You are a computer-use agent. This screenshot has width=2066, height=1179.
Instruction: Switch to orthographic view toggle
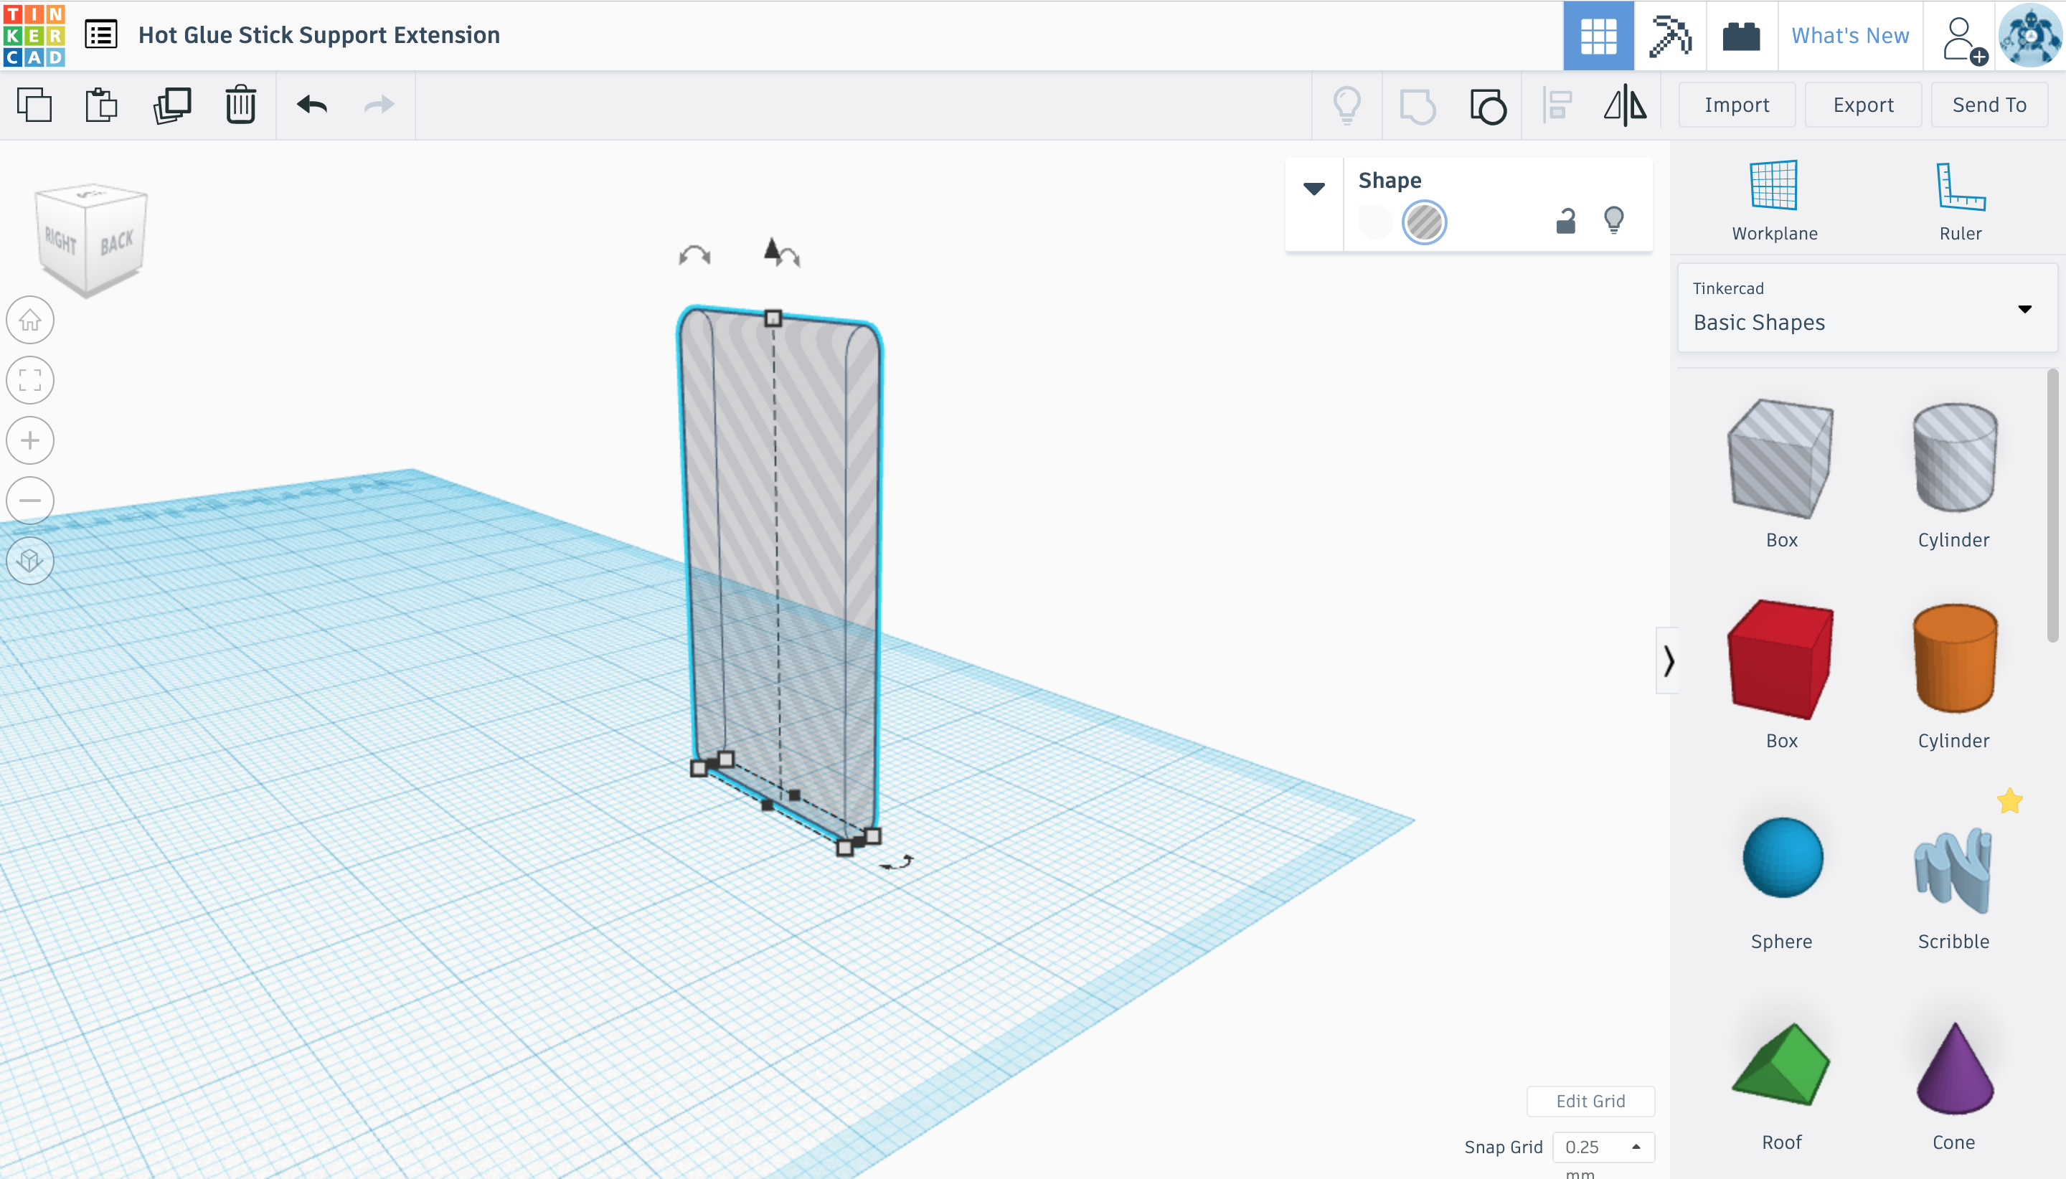pyautogui.click(x=30, y=560)
